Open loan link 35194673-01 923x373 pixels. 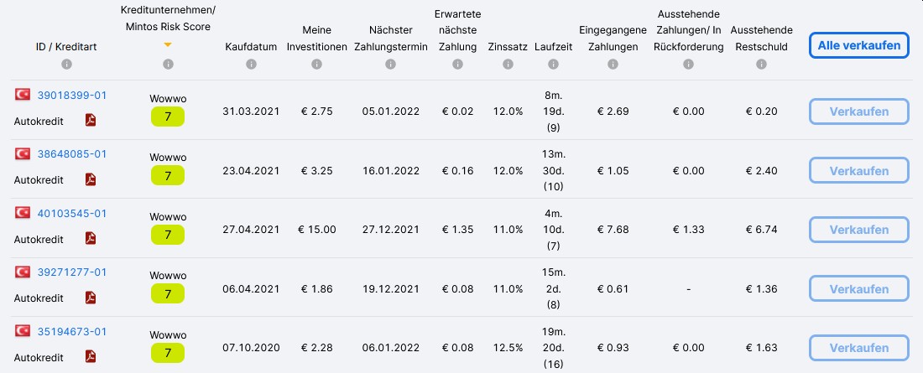72,332
